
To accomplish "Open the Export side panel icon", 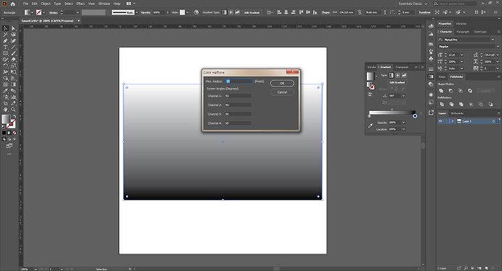I will pos(431,113).
